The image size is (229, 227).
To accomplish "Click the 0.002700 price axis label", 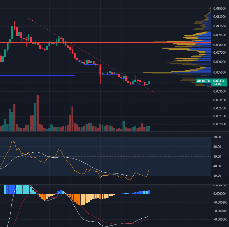I will 219,108.
